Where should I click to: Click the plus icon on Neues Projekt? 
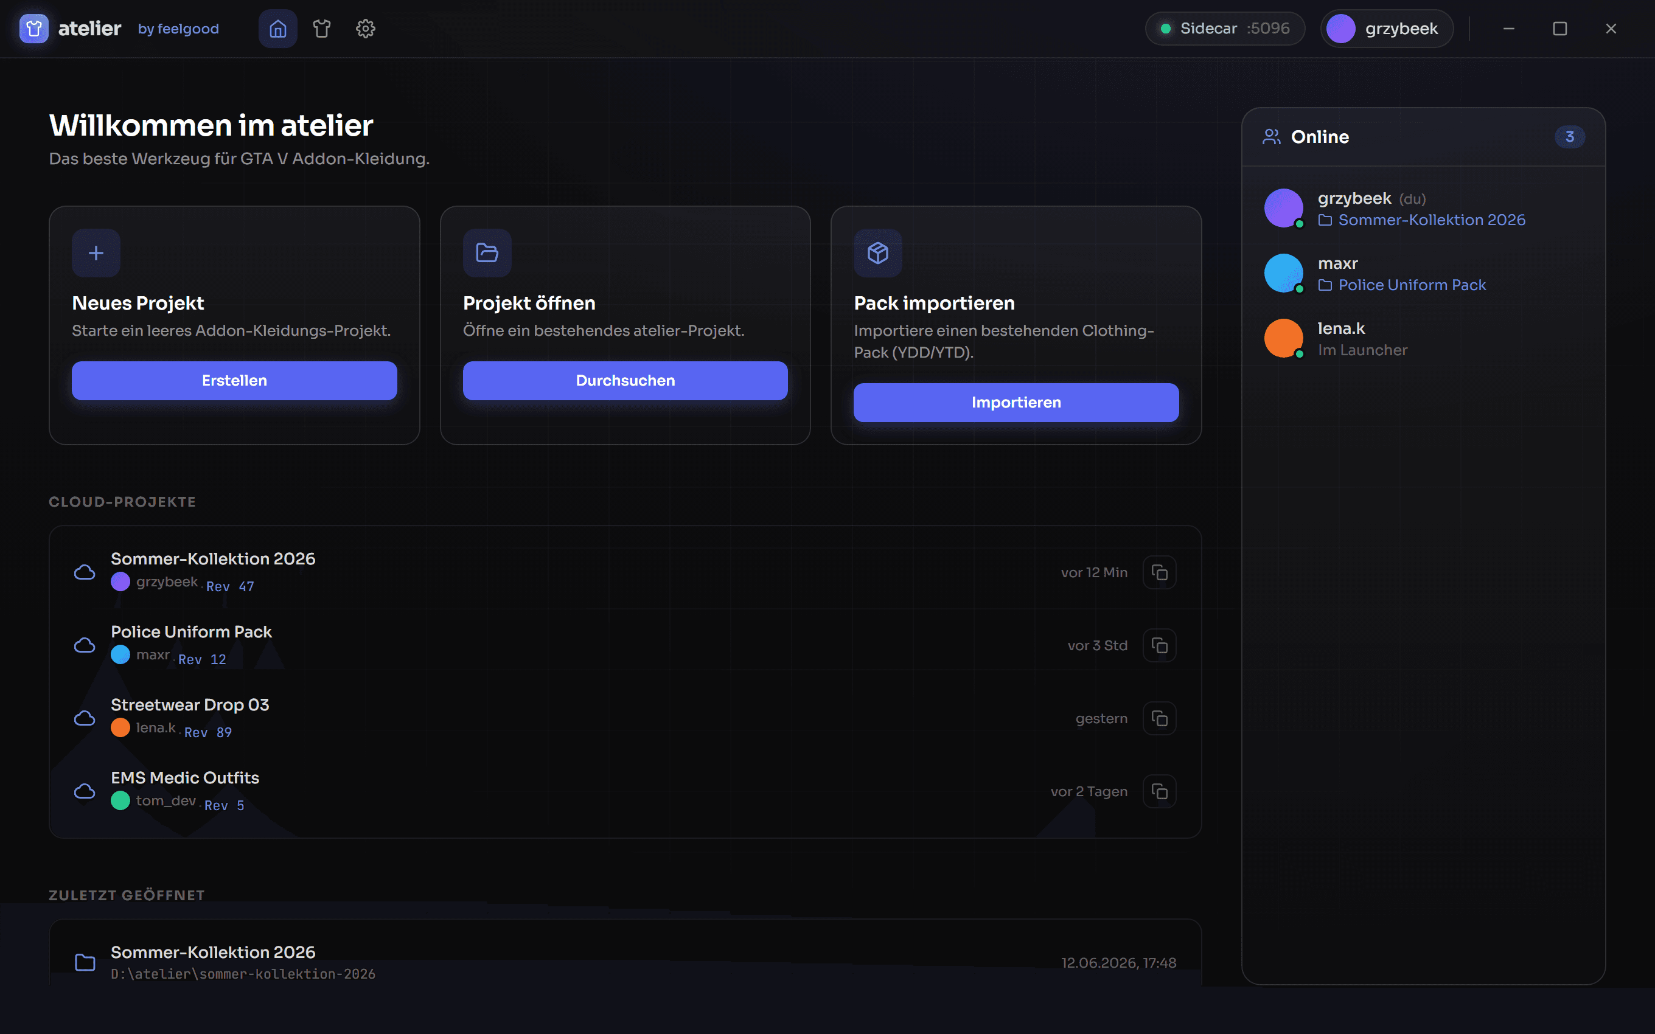click(x=96, y=253)
